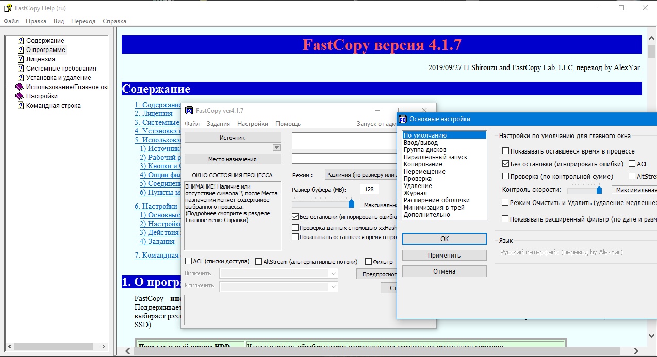
Task: Open the source history dropdown arrow
Action: [x=277, y=147]
